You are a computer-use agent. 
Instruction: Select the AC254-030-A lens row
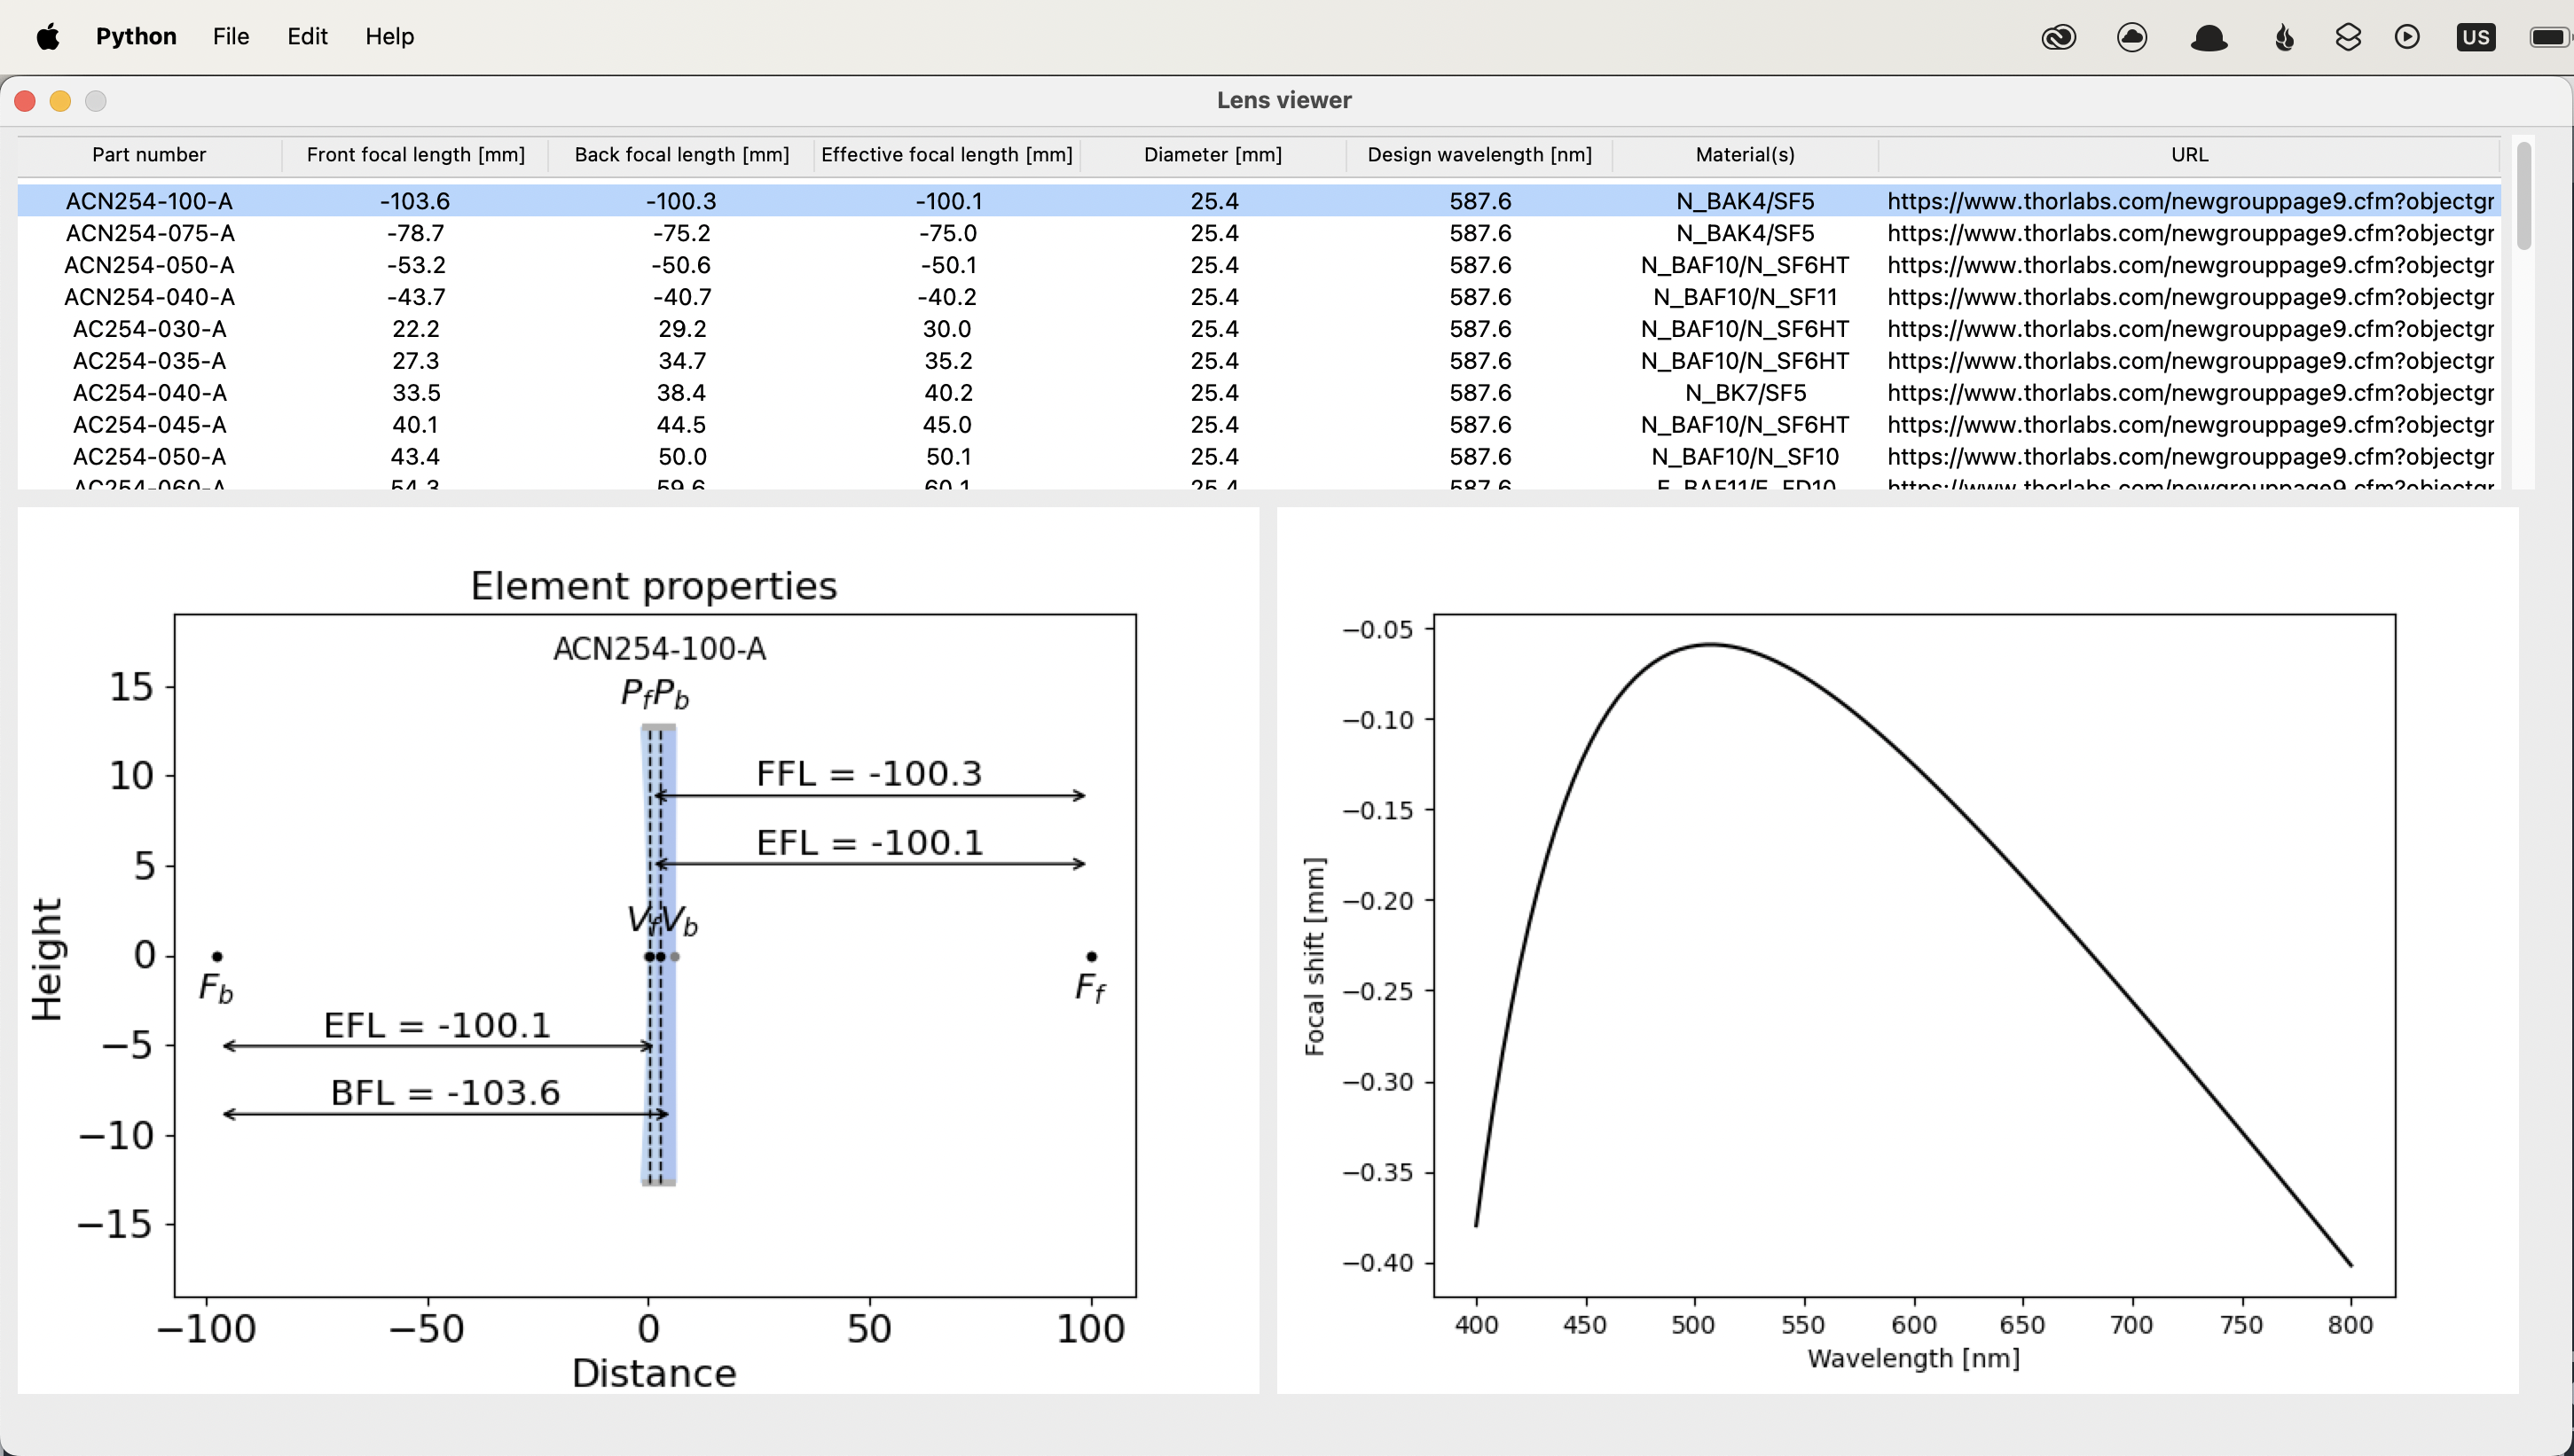click(x=149, y=329)
